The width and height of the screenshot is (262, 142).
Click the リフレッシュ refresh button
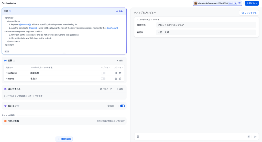pos(249,12)
